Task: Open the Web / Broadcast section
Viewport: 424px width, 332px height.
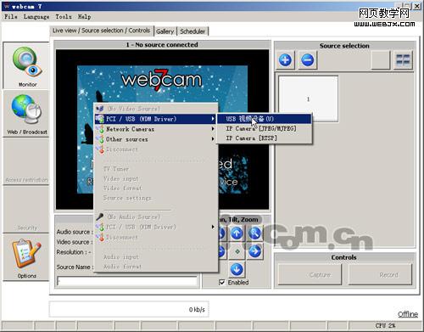Action: click(x=26, y=114)
